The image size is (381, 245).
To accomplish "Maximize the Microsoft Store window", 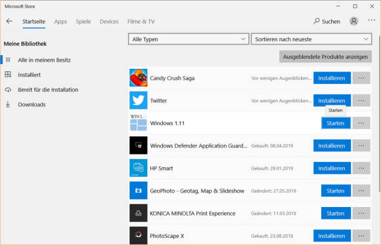I will pos(355,7).
